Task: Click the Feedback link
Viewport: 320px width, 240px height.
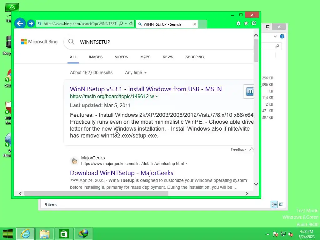Action: pyautogui.click(x=238, y=149)
